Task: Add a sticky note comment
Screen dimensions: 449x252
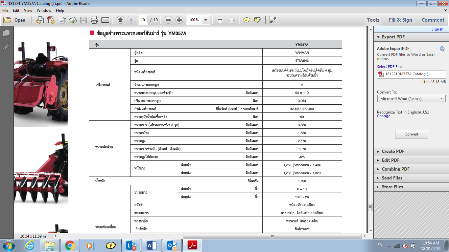Action: [247, 20]
